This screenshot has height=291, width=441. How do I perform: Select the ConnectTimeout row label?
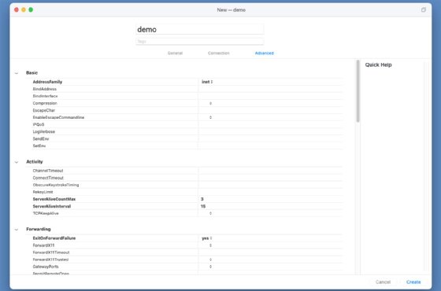pos(48,178)
